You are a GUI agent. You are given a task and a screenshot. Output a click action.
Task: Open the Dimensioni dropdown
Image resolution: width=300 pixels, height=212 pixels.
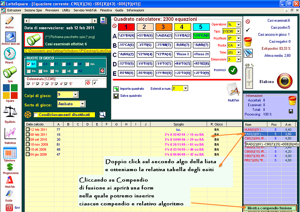pyautogui.click(x=238, y=59)
